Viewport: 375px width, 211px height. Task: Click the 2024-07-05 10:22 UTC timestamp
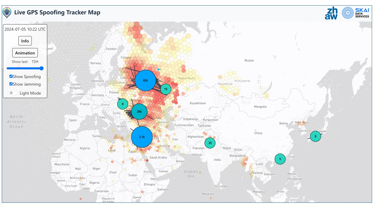point(25,29)
